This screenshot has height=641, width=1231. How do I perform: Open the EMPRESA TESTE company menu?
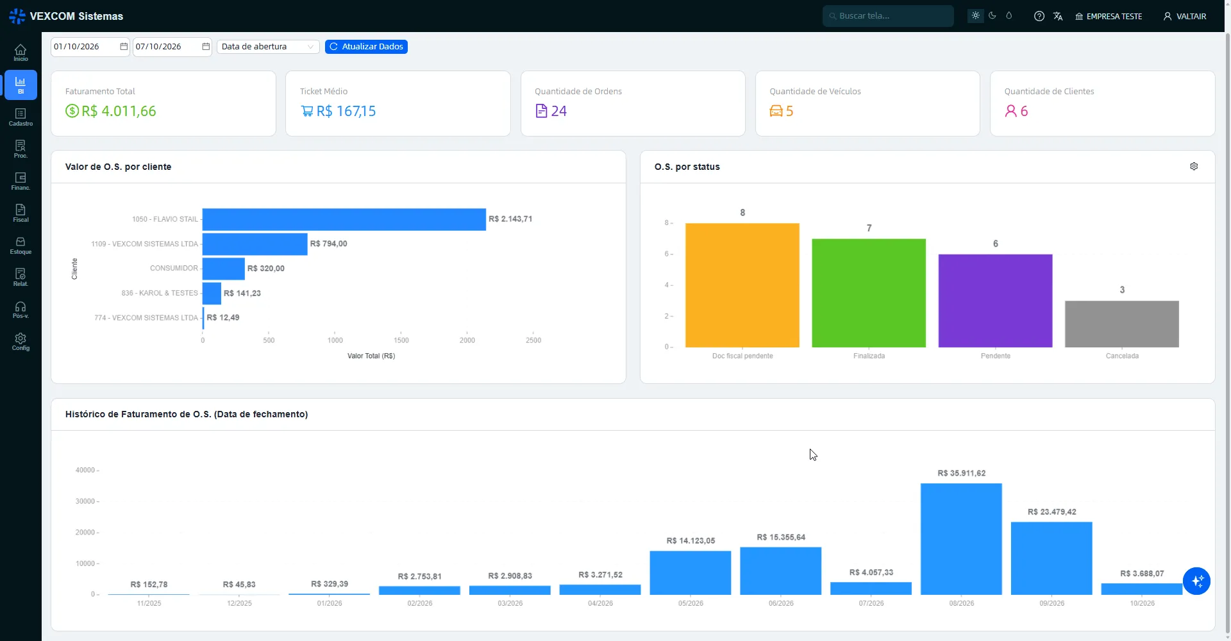click(x=1109, y=16)
